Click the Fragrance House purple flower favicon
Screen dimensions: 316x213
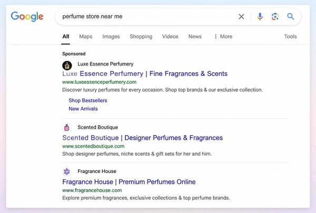(x=67, y=171)
